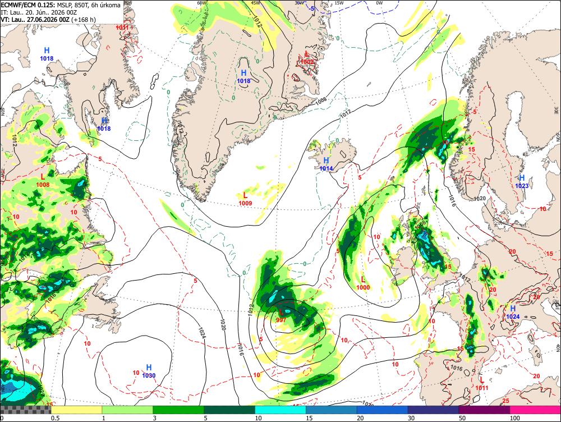561x422 pixels.
Task: Click the royal blue 20–30 mm legend swatch
Action: coord(383,410)
